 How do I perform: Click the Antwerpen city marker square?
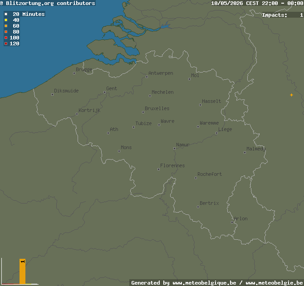point(147,77)
